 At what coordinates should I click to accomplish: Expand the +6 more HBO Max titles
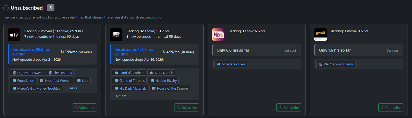(120, 96)
